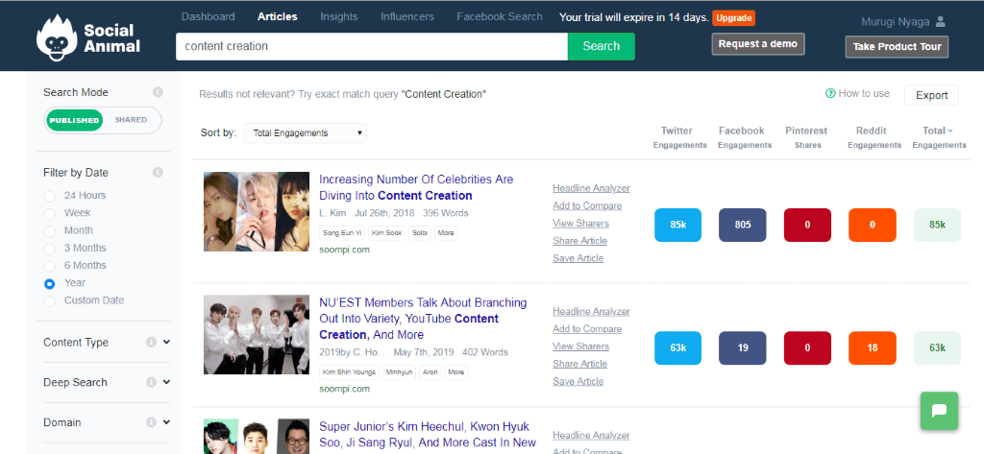Click the Minhyun tag
This screenshot has height=454, width=984.
[399, 371]
